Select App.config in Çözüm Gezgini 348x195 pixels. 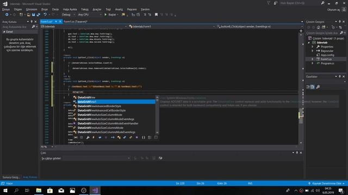[327, 55]
